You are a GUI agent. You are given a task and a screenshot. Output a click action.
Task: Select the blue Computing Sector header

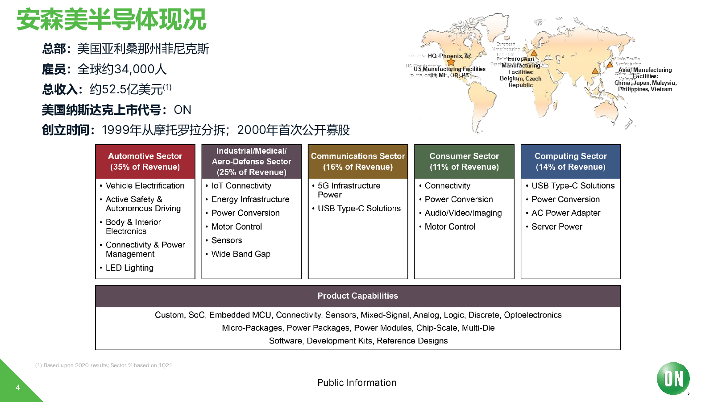click(x=571, y=161)
